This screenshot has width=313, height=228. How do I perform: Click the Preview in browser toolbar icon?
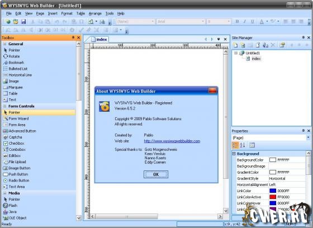pyautogui.click(x=91, y=21)
